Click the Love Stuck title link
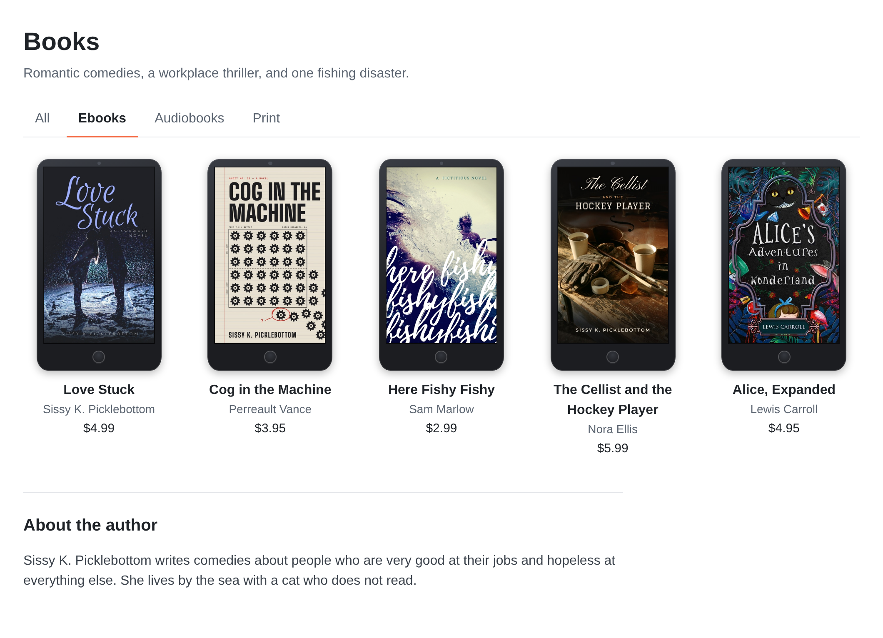 tap(99, 389)
